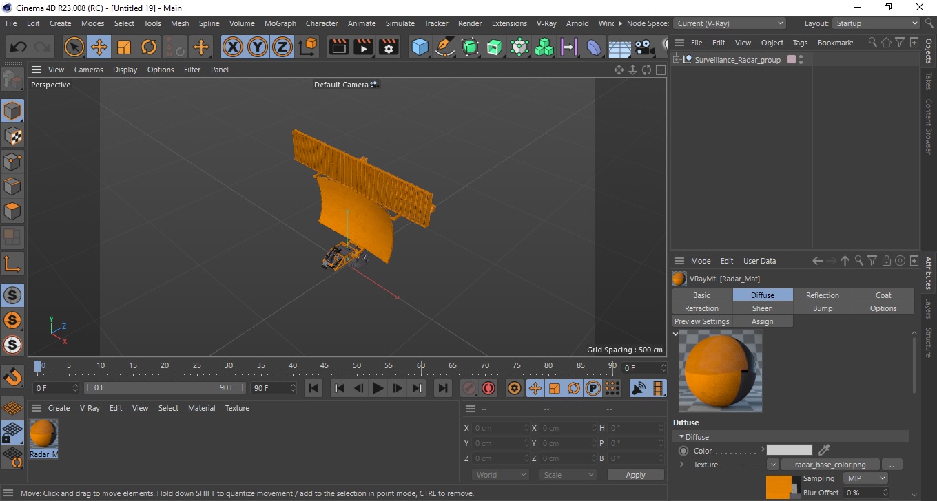Screen dimensions: 937x501
Task: Select Surveillance_Radar_group in Objects manager
Action: click(737, 60)
